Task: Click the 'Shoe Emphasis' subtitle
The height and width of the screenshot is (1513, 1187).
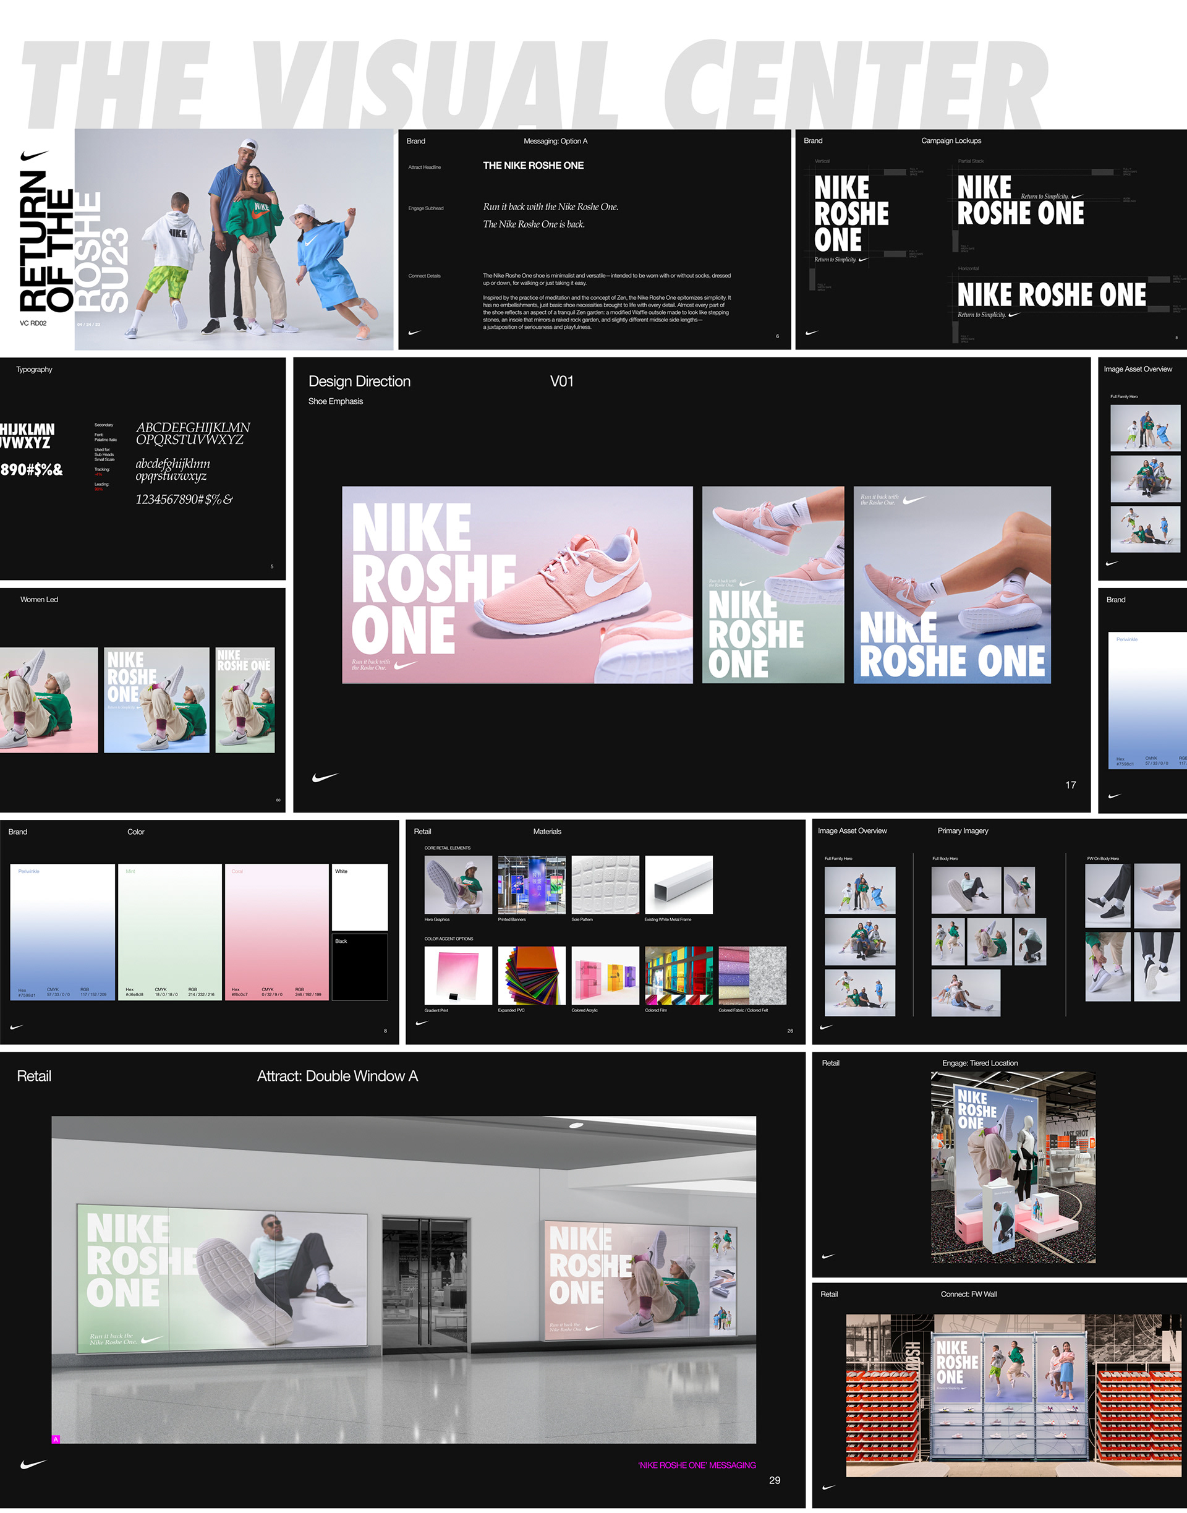Action: (x=336, y=401)
